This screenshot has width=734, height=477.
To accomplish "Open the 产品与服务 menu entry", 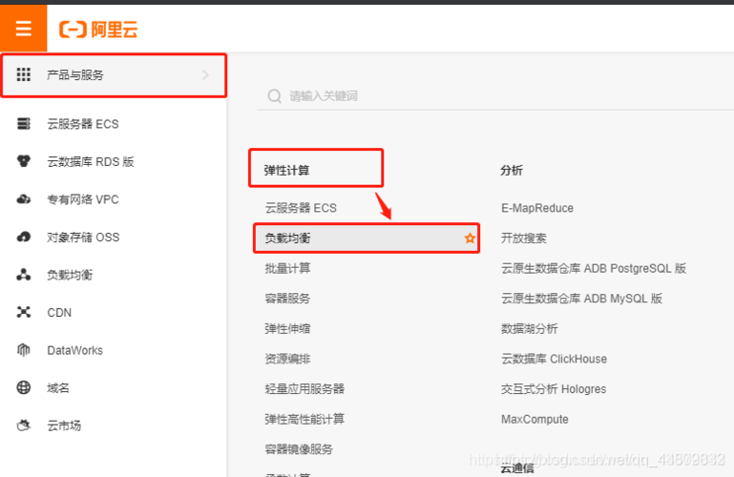I will [114, 75].
